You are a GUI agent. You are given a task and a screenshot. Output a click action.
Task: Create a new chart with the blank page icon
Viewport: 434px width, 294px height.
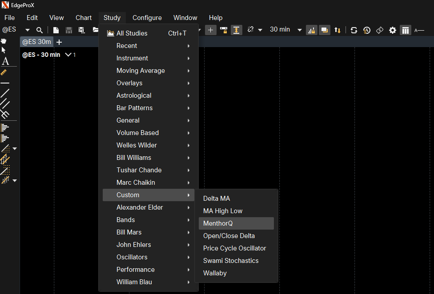tap(55, 30)
